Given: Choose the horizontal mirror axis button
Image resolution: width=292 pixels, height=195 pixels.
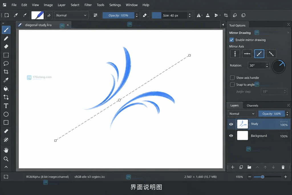Looking at the screenshot, I should coord(247,54).
